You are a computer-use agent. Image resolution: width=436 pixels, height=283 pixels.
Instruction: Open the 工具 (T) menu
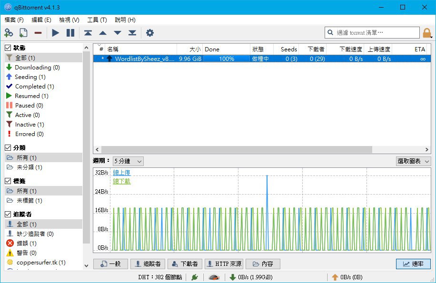click(97, 20)
